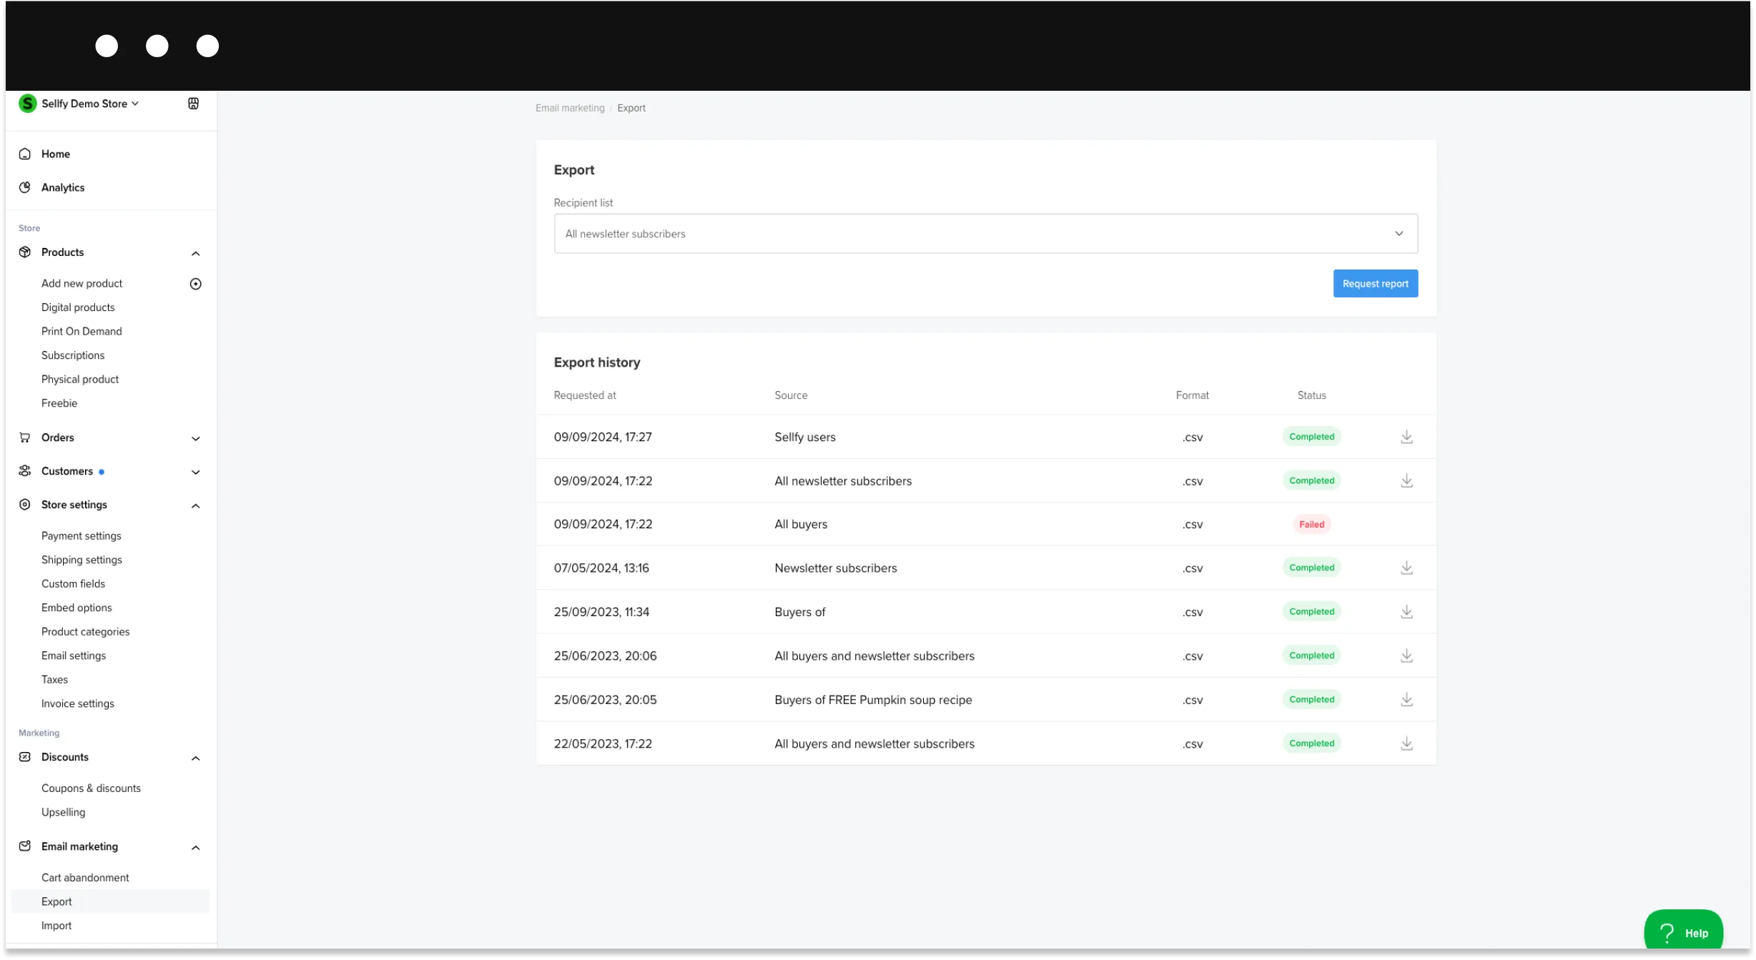Open Digital products page
The height and width of the screenshot is (960, 1756).
[x=78, y=307]
